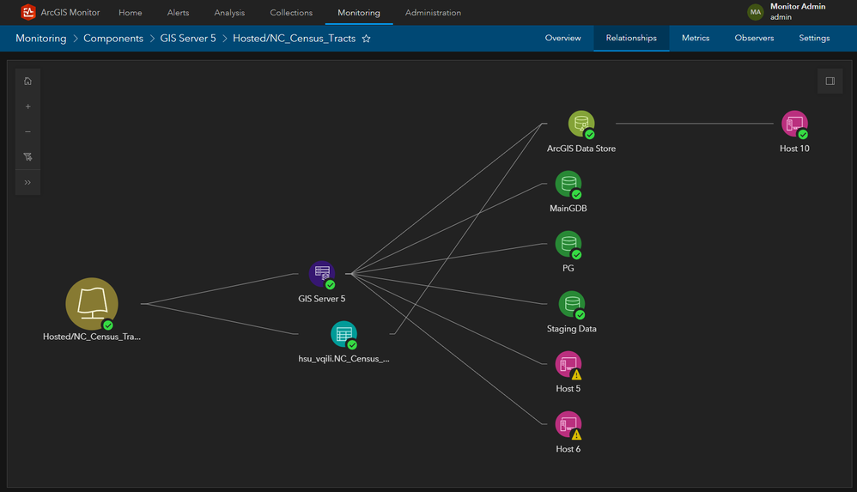Image resolution: width=857 pixels, height=492 pixels.
Task: Go to GIS Server 5 breadcrumb link
Action: (188, 39)
